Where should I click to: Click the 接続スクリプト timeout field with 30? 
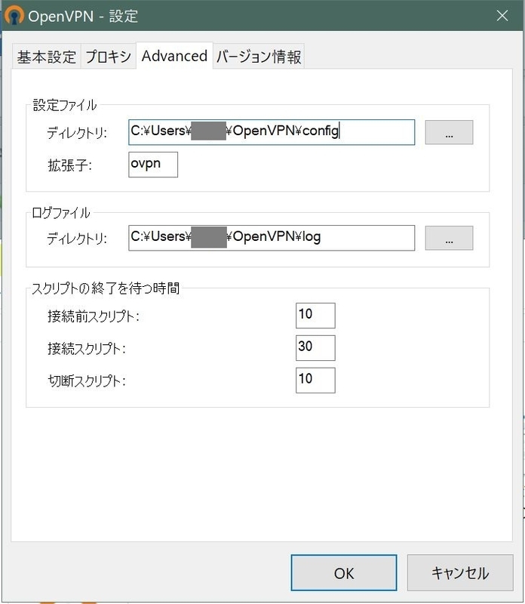coord(315,348)
